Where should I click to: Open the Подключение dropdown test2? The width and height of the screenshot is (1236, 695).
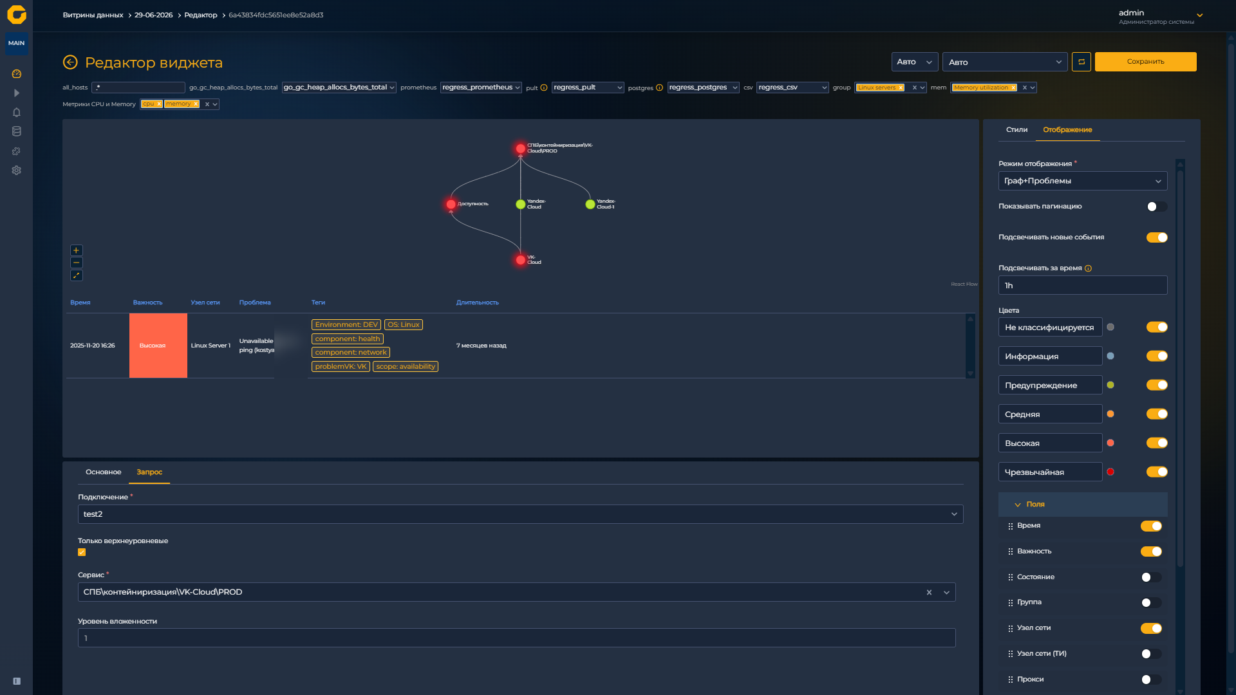520,514
